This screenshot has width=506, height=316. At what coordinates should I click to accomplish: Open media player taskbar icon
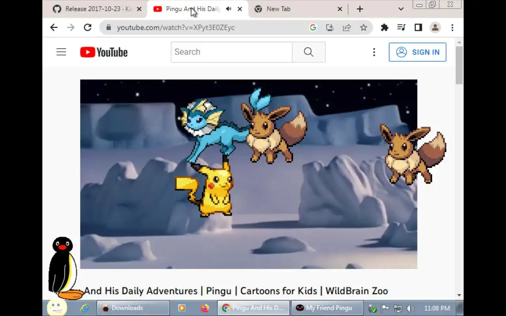(182, 308)
